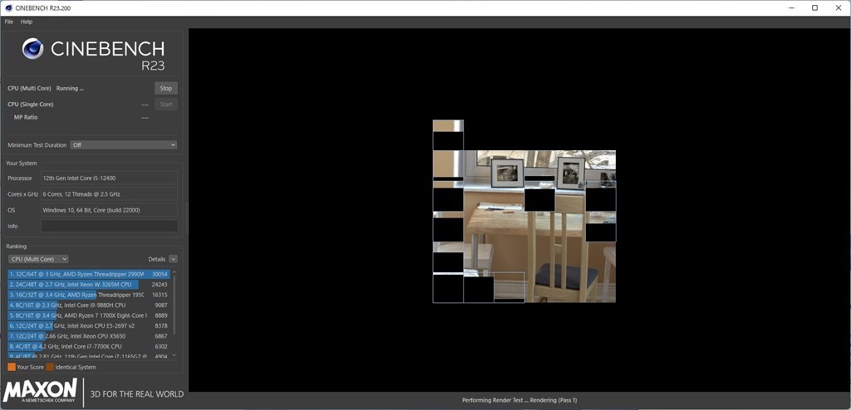Viewport: 851px width, 410px height.
Task: Select the Threadripper 2990W ranking row
Action: pos(88,274)
